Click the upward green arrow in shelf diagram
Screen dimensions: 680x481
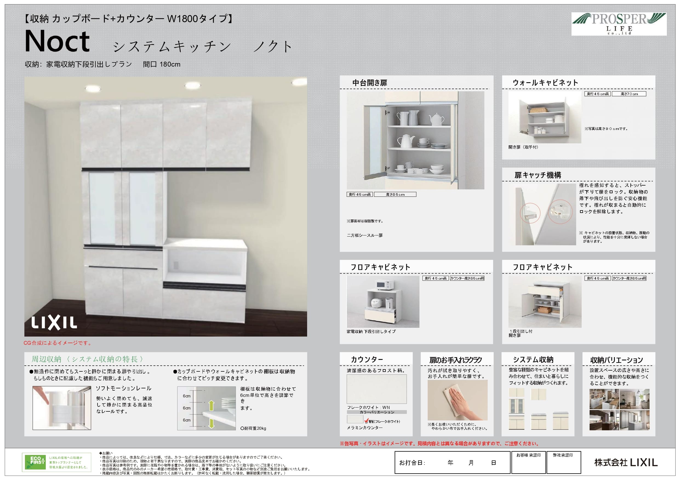pos(211,405)
